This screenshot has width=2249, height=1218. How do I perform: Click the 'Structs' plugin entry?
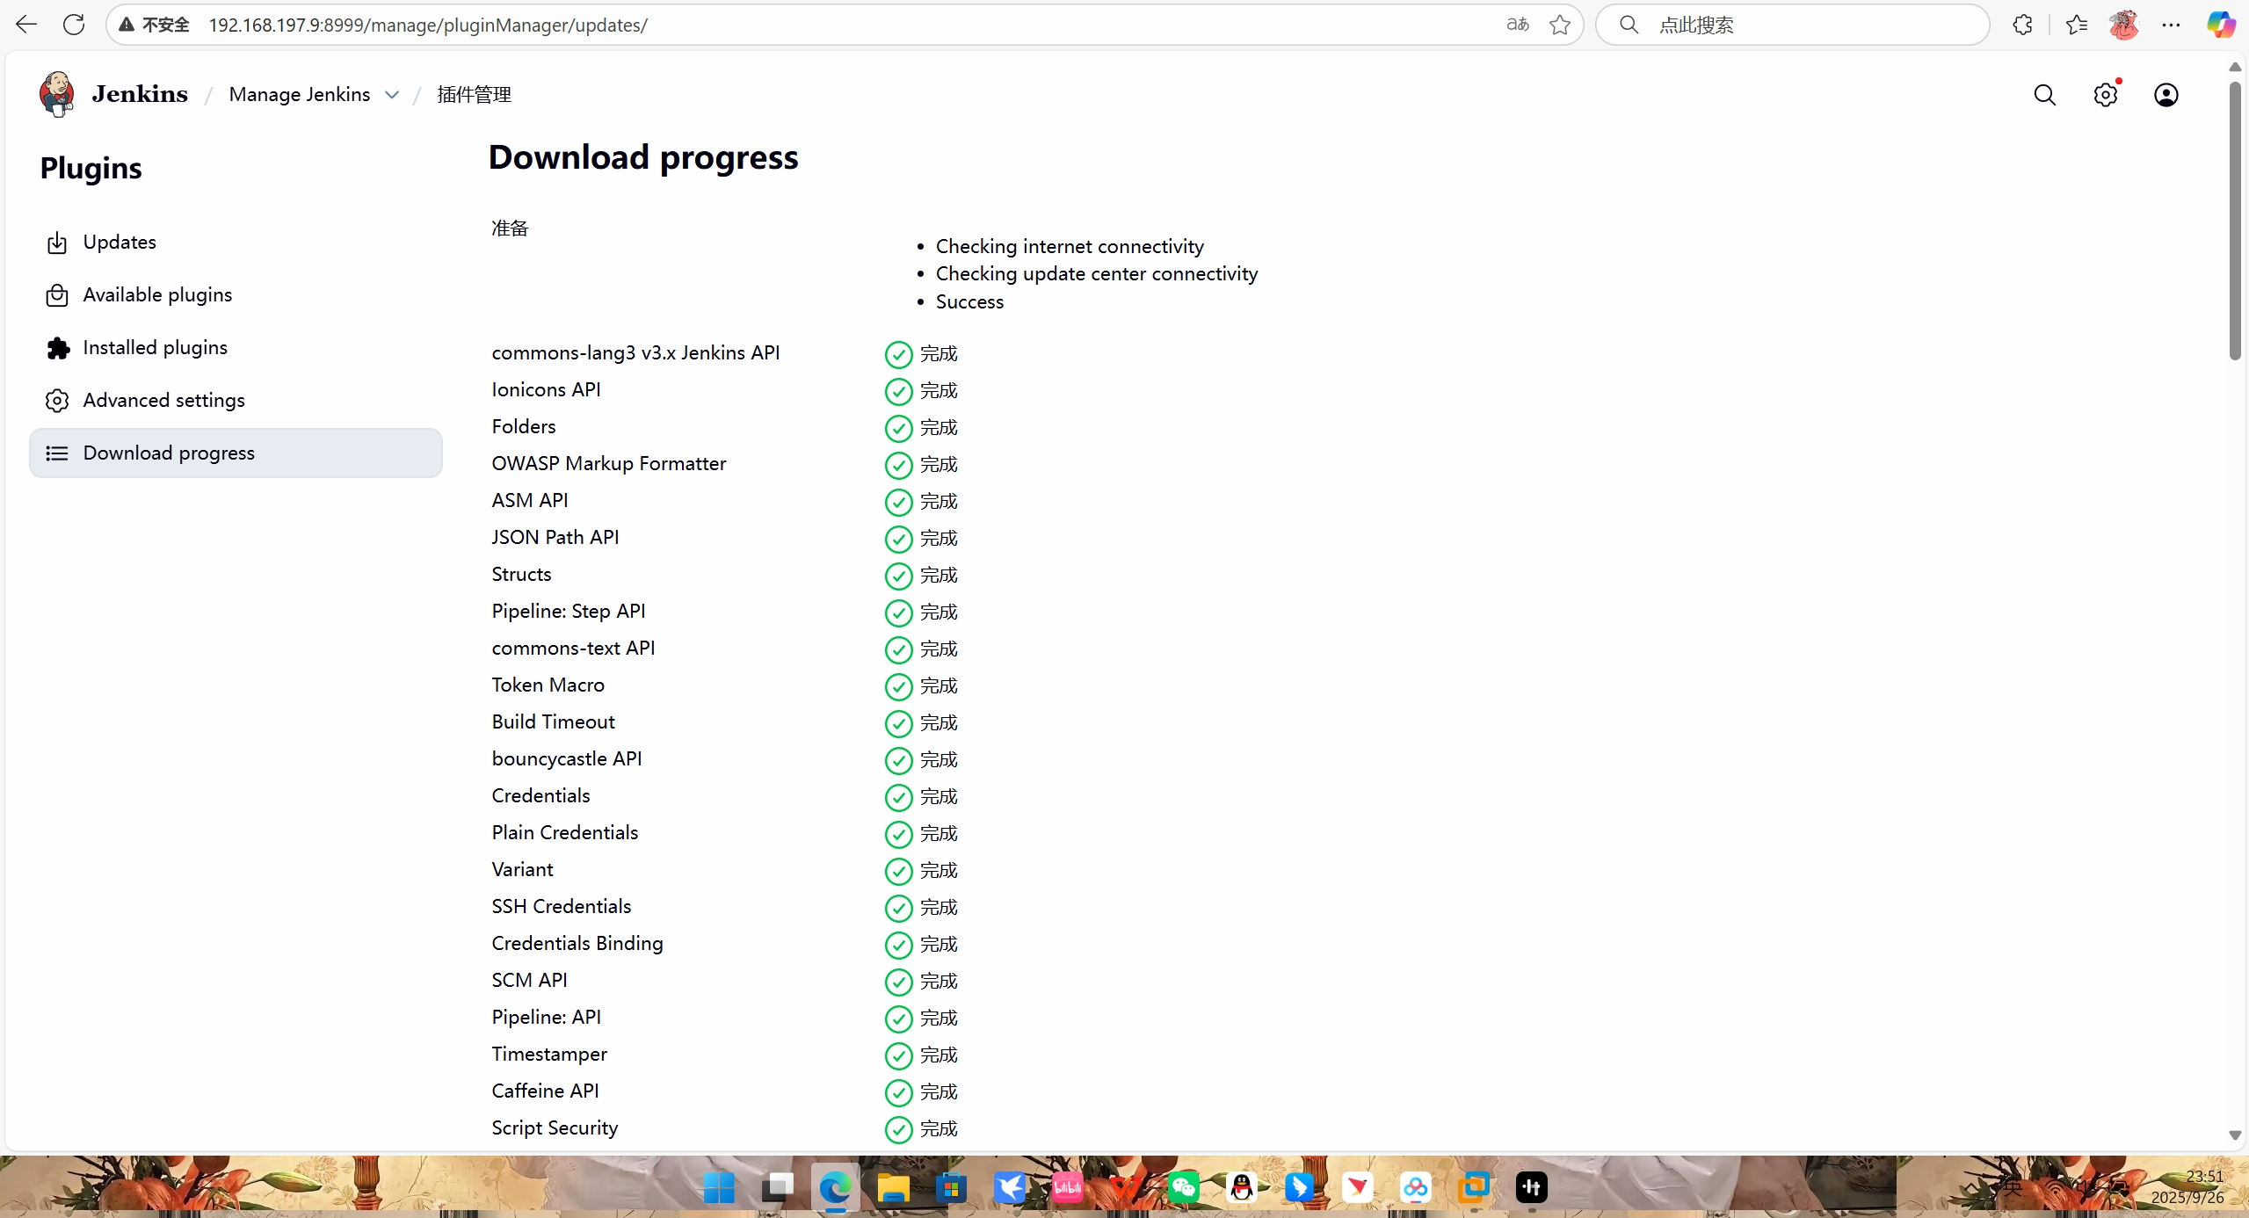pyautogui.click(x=522, y=574)
